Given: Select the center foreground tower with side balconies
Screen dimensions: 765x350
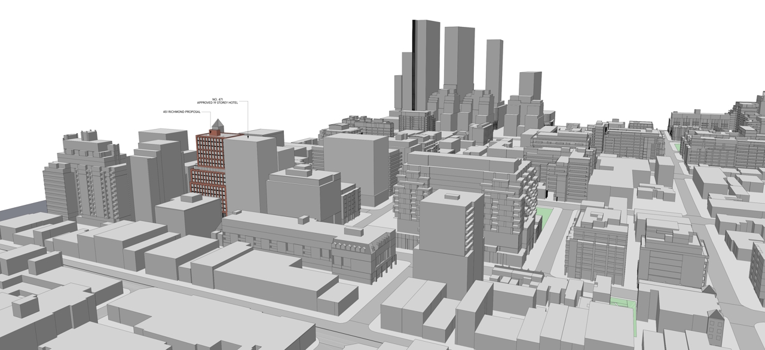Looking at the screenshot, I should [x=448, y=239].
